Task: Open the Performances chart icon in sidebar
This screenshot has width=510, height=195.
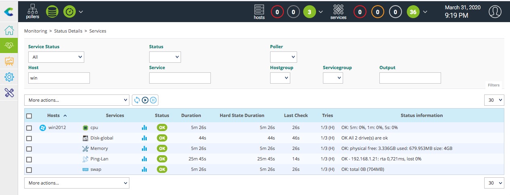Action: [9, 62]
